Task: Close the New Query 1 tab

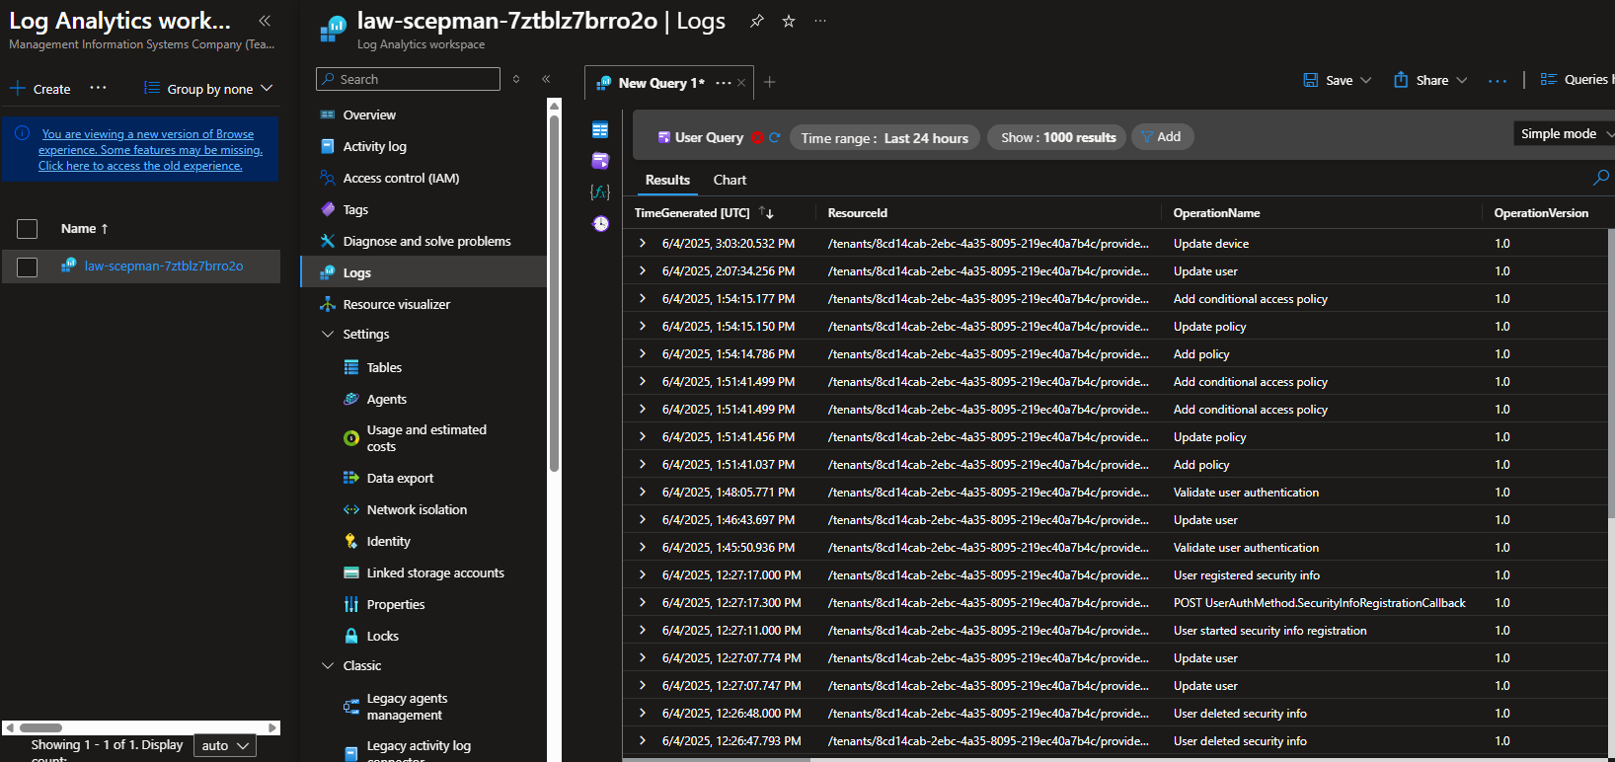Action: [741, 83]
